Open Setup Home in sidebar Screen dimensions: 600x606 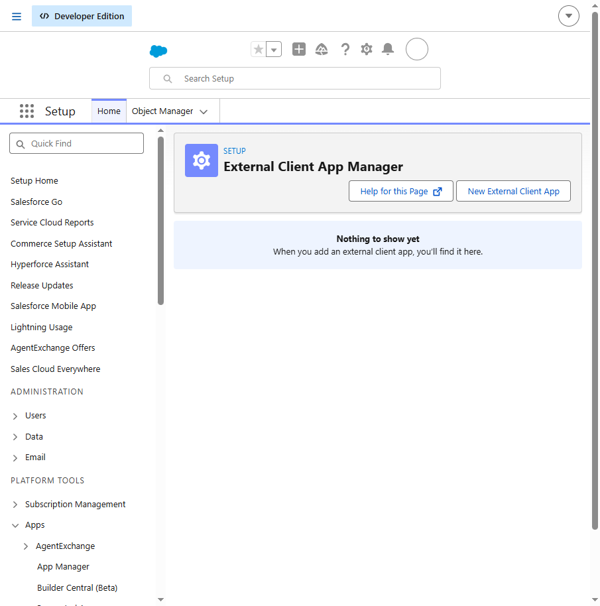34,181
